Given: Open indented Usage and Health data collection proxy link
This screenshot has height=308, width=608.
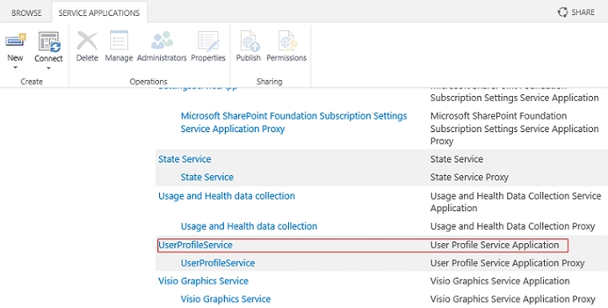Looking at the screenshot, I should 249,226.
